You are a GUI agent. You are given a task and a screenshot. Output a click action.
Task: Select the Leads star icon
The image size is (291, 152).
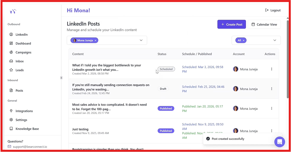(11, 70)
